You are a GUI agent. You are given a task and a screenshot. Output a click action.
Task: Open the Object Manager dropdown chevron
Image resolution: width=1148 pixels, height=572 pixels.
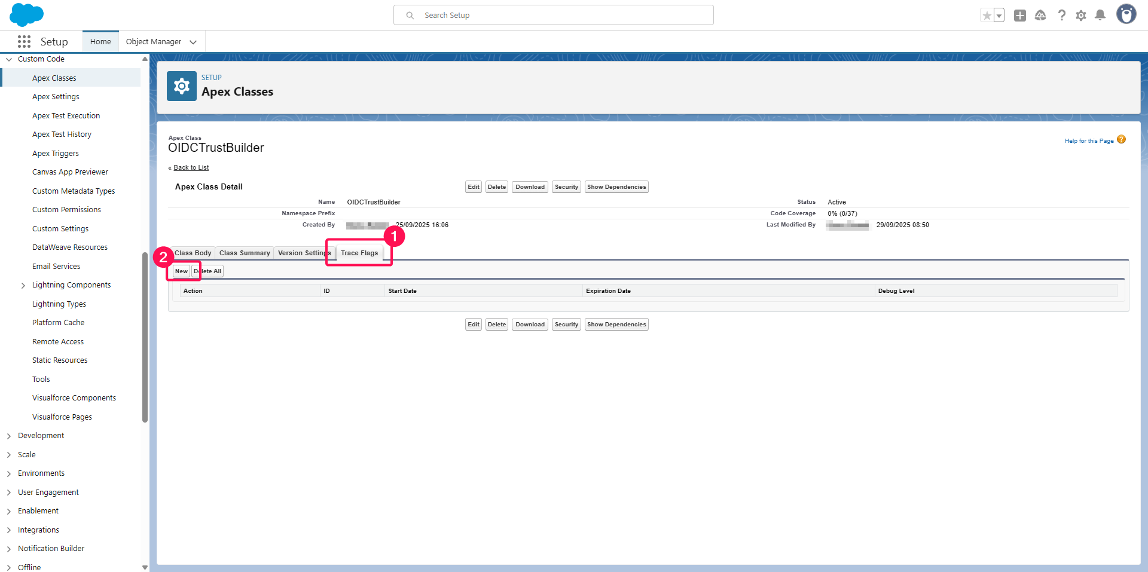click(x=193, y=42)
